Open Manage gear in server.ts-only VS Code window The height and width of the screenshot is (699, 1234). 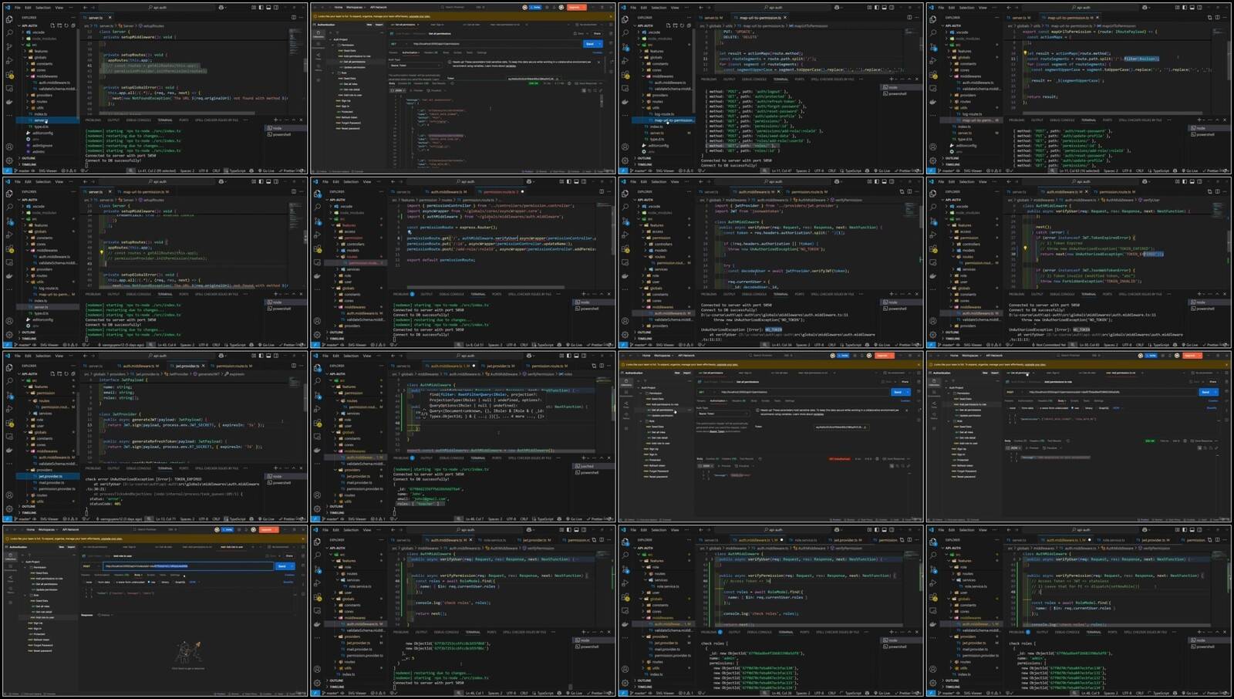pos(9,160)
